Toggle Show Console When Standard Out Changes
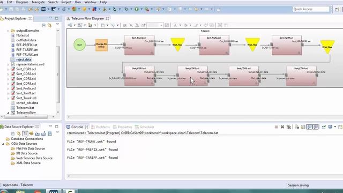The image size is (343, 193). tap(309, 127)
